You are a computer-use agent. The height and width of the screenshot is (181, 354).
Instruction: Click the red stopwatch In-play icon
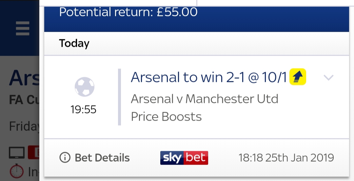[16, 171]
